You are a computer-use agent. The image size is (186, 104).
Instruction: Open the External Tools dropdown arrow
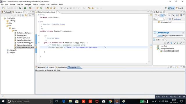[33, 8]
